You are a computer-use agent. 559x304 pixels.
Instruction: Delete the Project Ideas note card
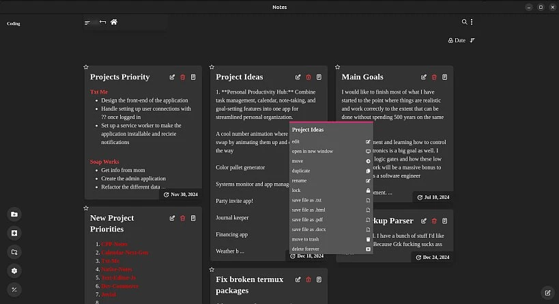coord(309,77)
